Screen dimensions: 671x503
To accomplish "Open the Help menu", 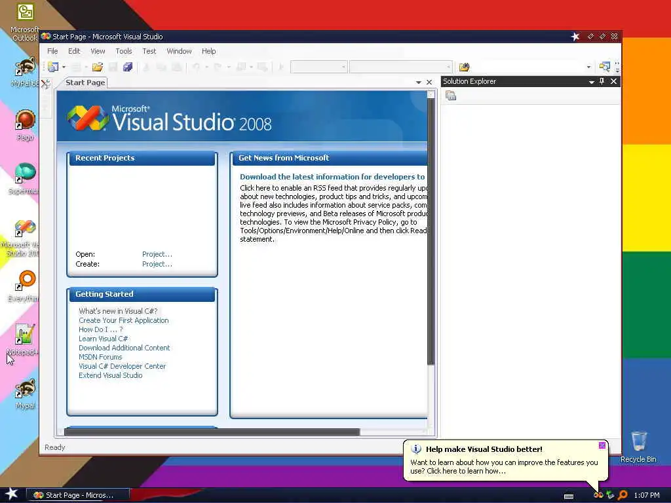I will (208, 51).
